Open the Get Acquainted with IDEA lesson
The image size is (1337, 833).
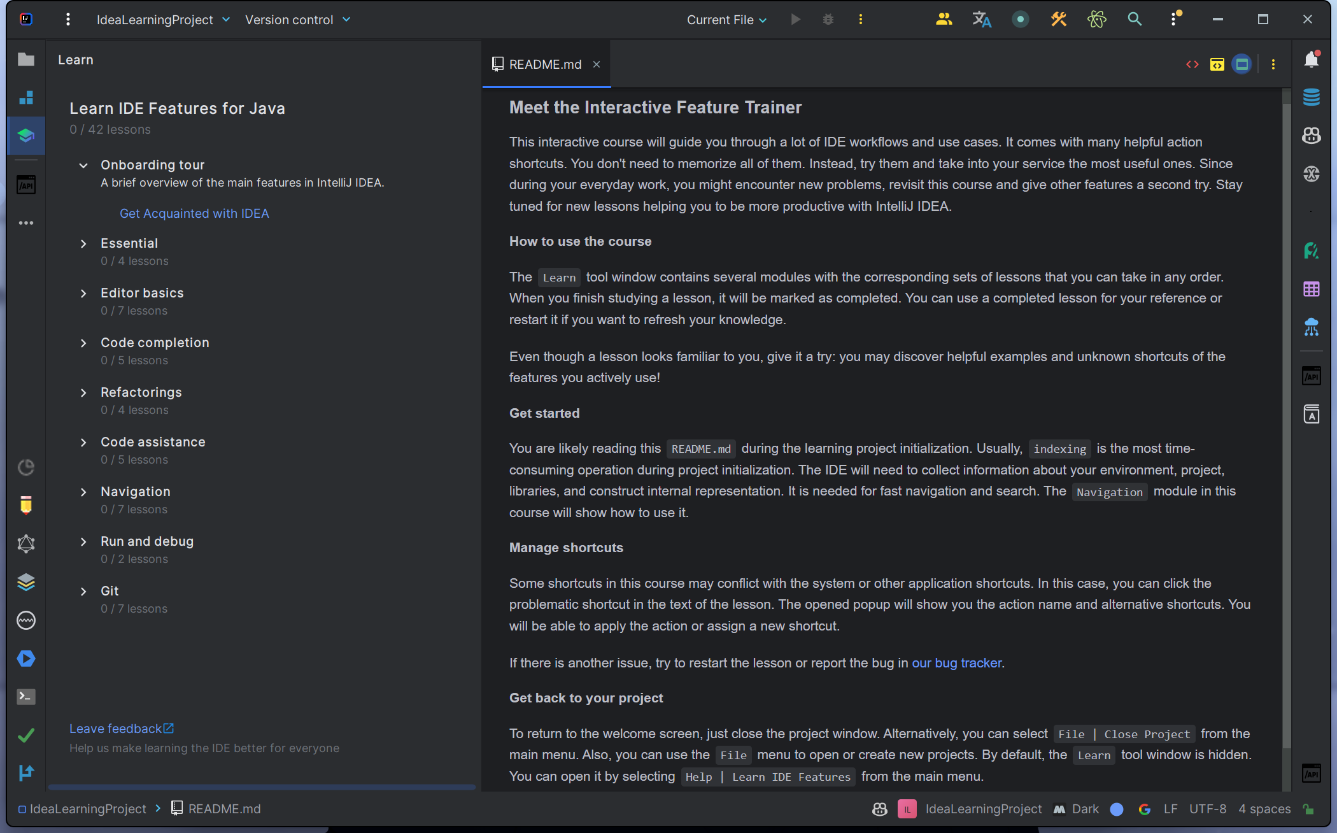coord(194,213)
